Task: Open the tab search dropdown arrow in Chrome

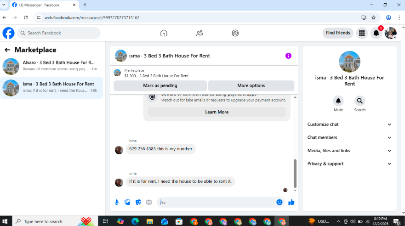Action: pyautogui.click(x=4, y=5)
